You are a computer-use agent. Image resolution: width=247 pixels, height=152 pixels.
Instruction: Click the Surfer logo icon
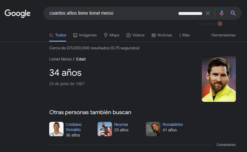pos(220,24)
